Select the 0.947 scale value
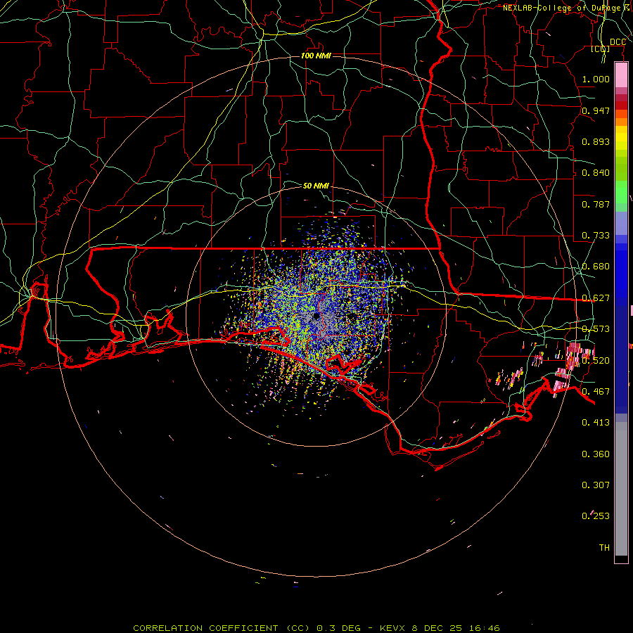The width and height of the screenshot is (633, 633). [596, 110]
